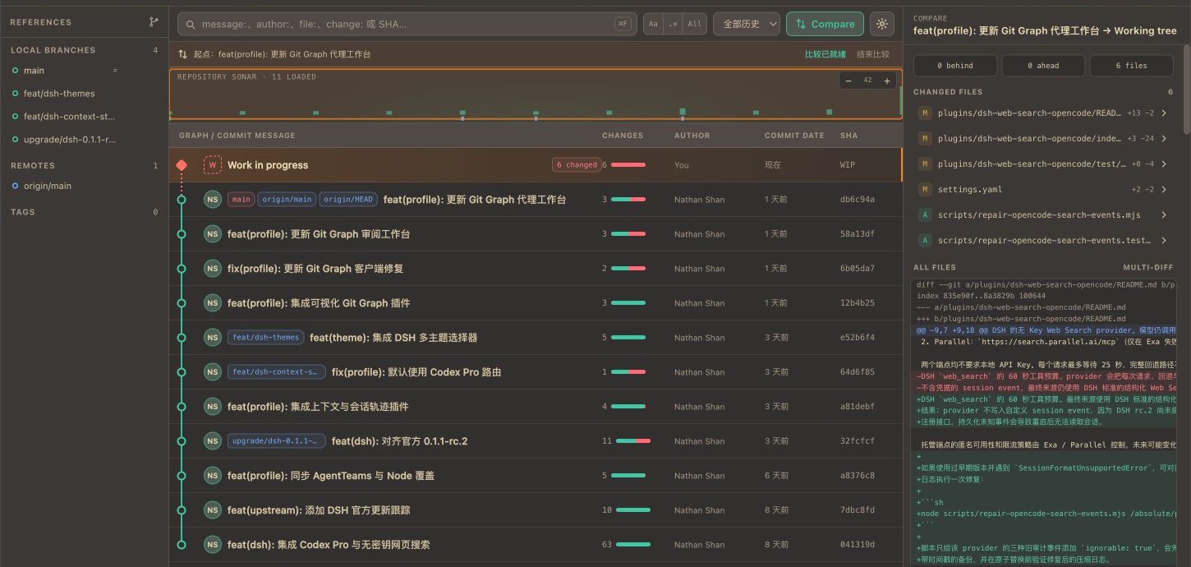The height and width of the screenshot is (567, 1191).
Task: Click the ⌘F shortcut badge in search
Action: pyautogui.click(x=623, y=24)
